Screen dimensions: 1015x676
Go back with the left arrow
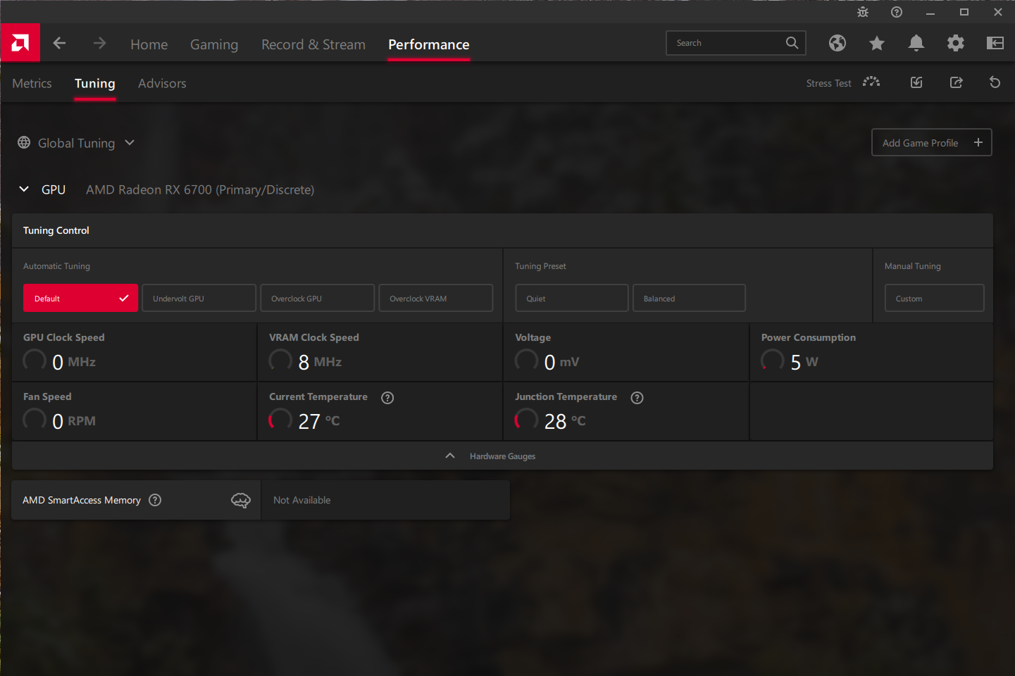[59, 43]
